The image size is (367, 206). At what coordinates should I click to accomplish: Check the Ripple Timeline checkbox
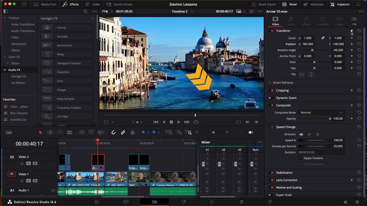coord(300,158)
